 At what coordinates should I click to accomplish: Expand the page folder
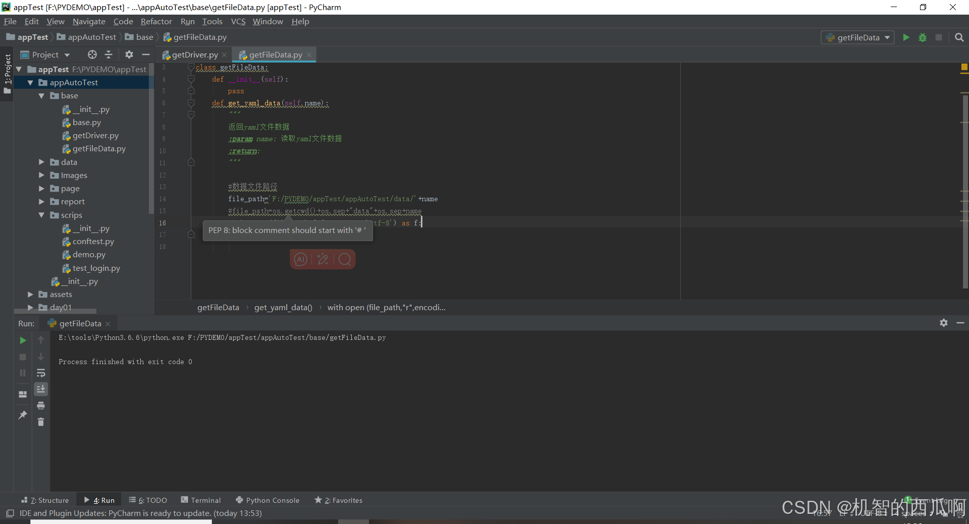41,188
